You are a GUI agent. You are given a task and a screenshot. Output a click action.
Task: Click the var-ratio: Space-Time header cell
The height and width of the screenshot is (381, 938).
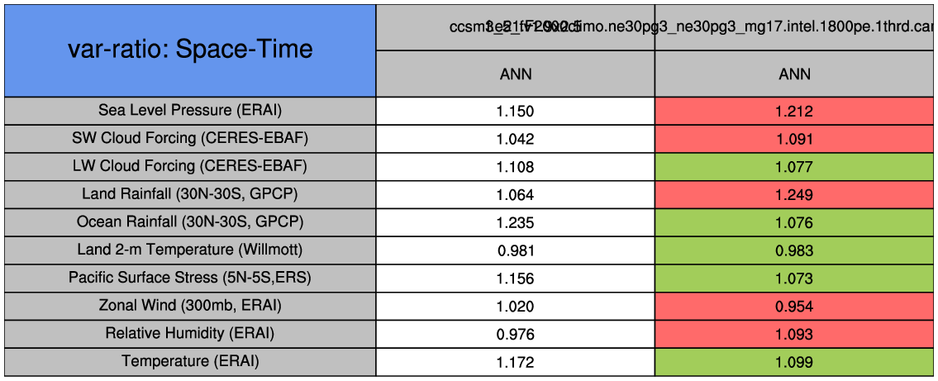click(x=190, y=50)
